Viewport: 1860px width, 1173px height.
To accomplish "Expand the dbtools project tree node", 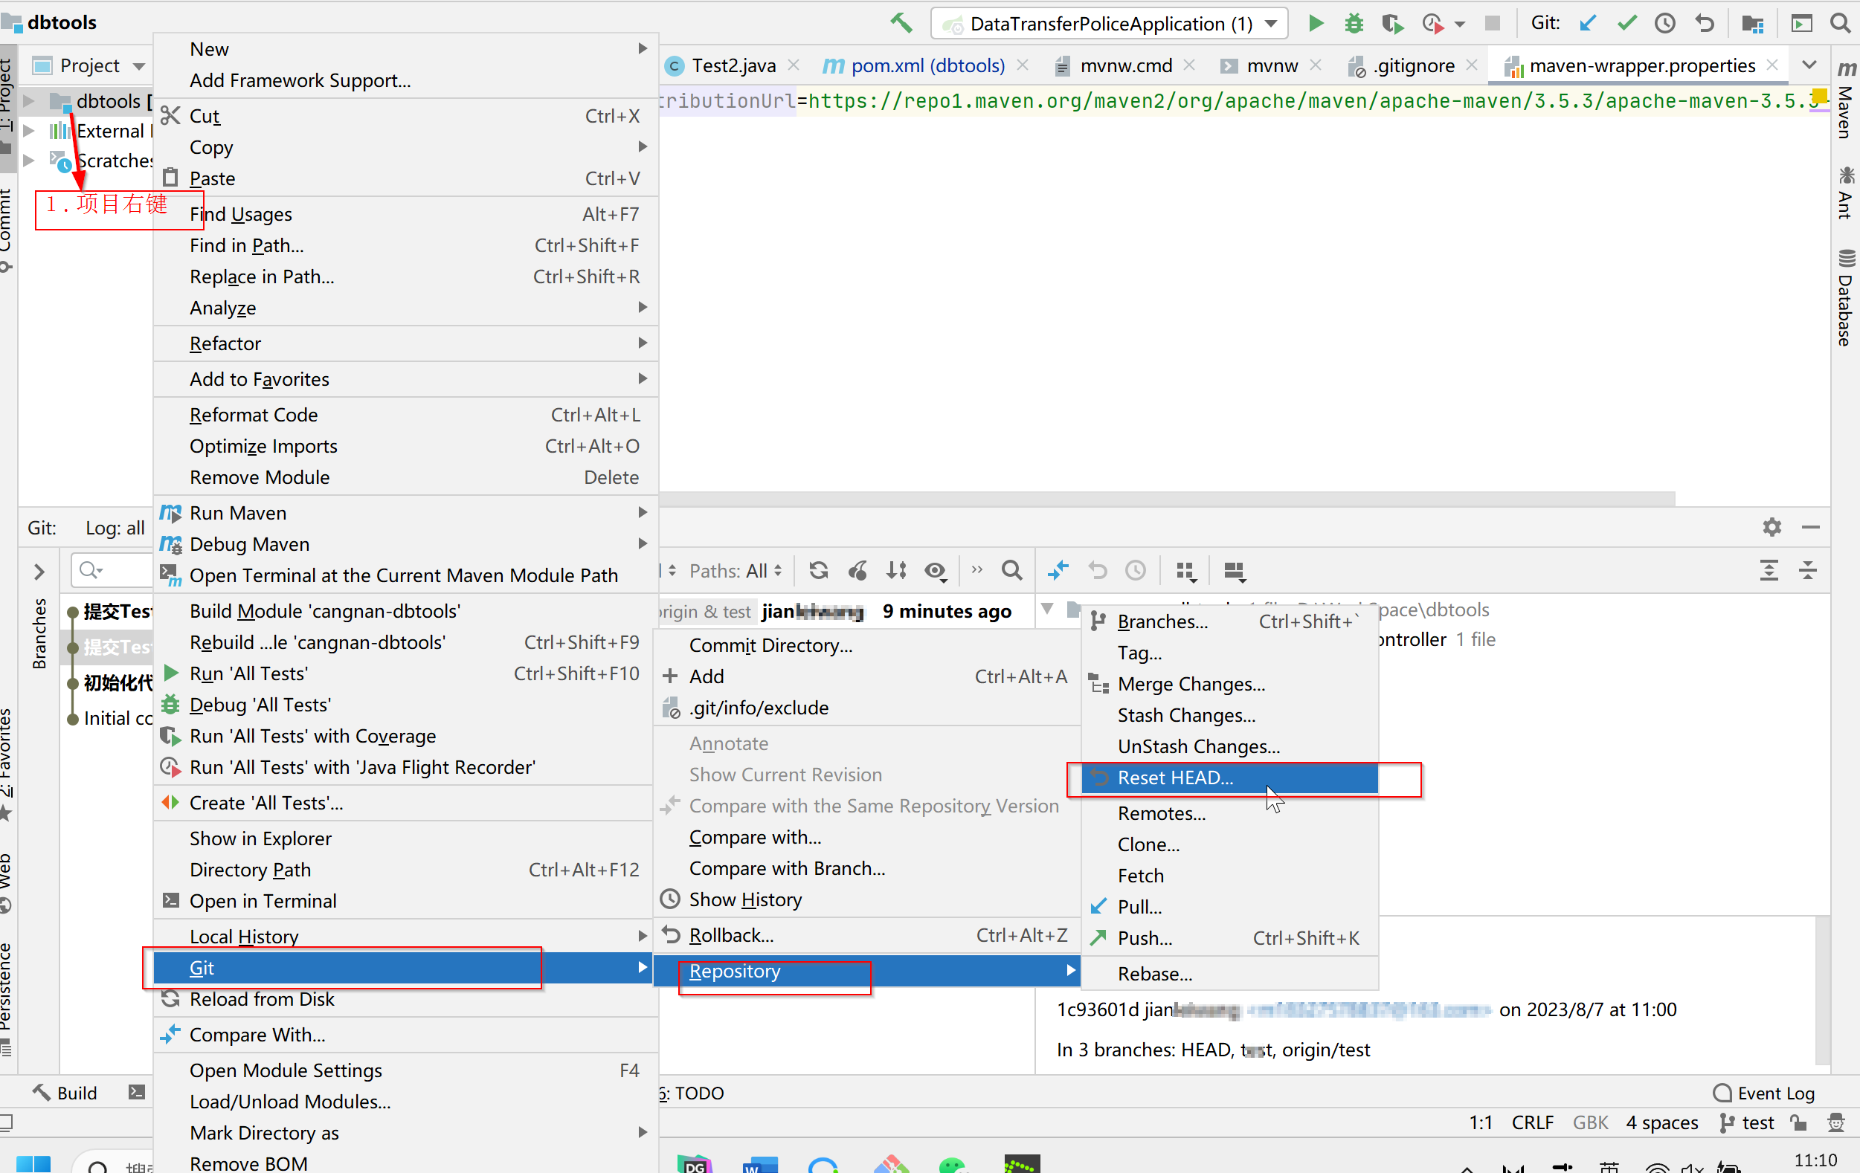I will point(28,100).
